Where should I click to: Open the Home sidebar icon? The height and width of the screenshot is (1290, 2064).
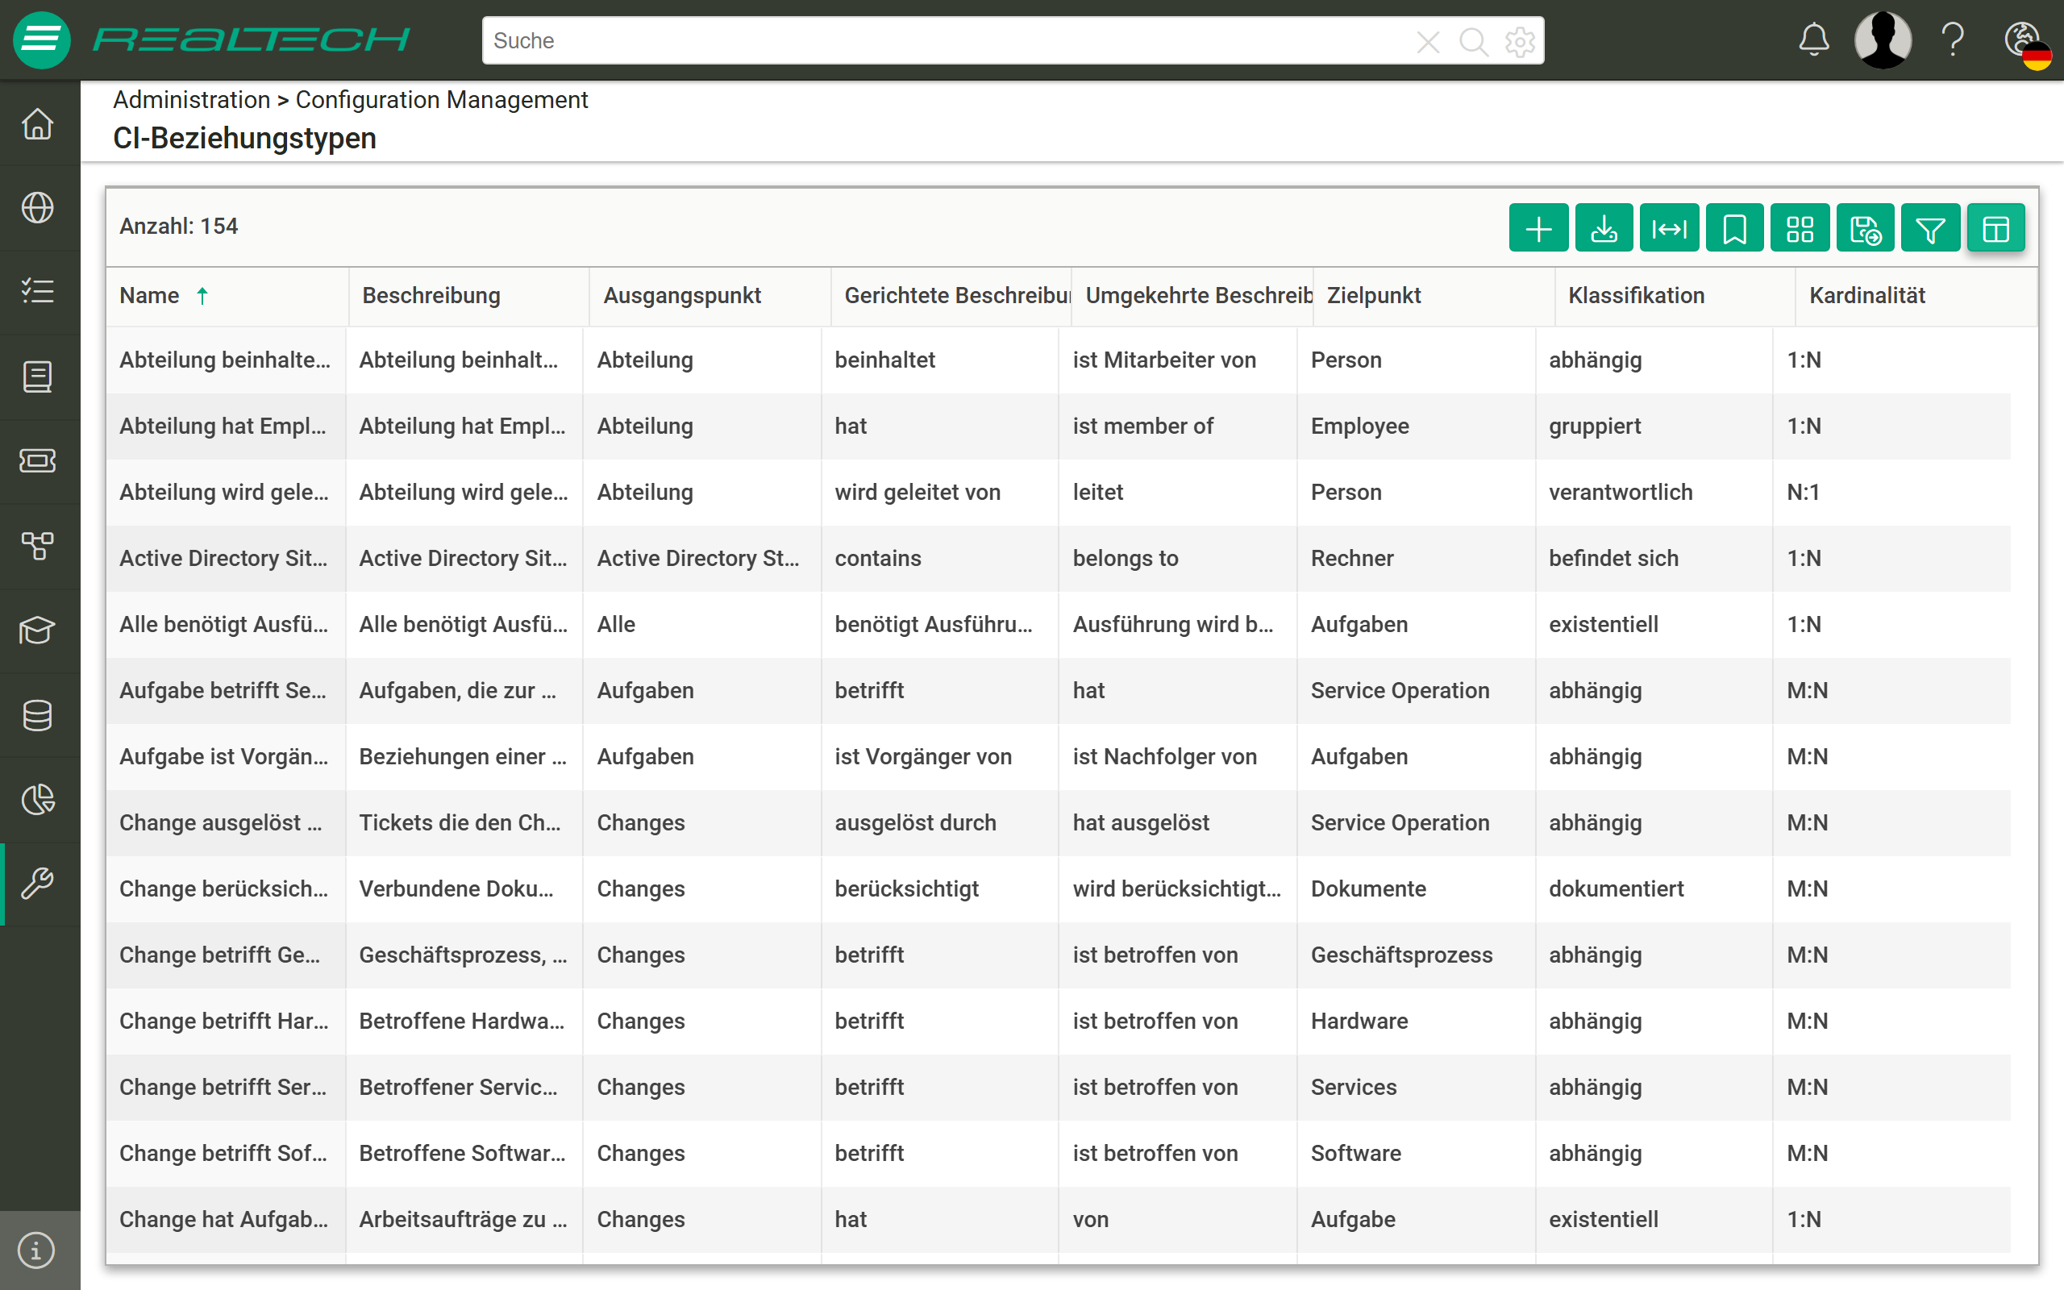click(x=38, y=123)
